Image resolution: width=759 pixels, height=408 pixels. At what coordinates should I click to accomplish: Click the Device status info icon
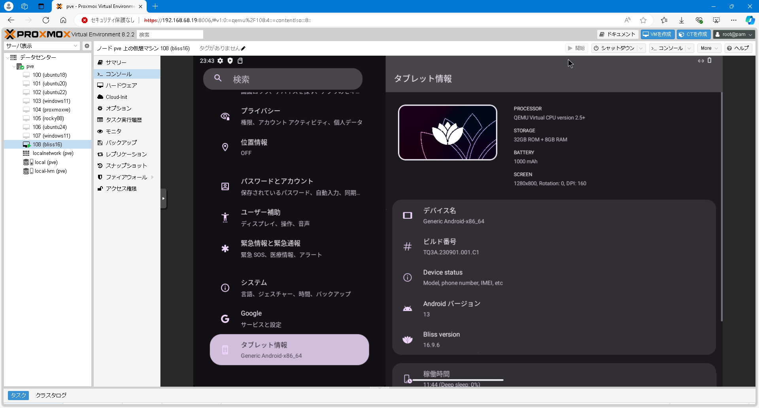pos(407,278)
